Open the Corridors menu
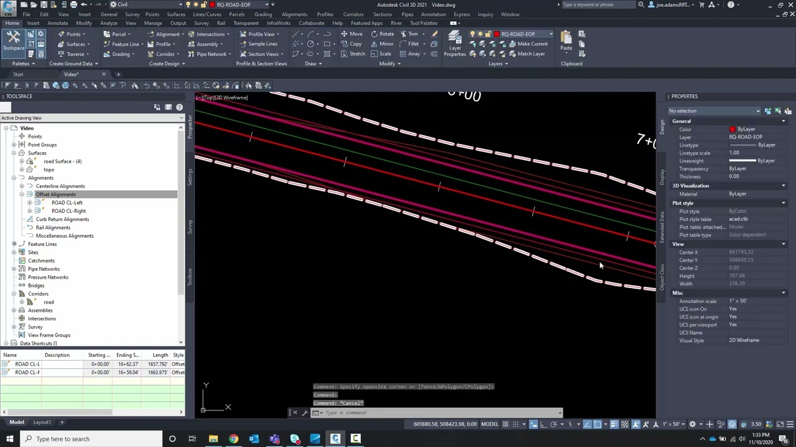Image resolution: width=796 pixels, height=447 pixels. [x=353, y=14]
